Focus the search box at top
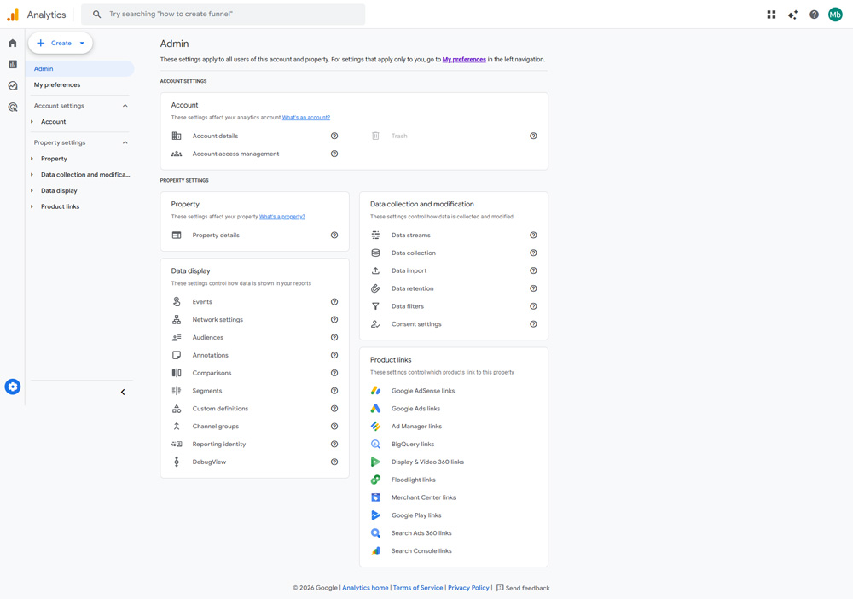The image size is (853, 599). pyautogui.click(x=223, y=15)
